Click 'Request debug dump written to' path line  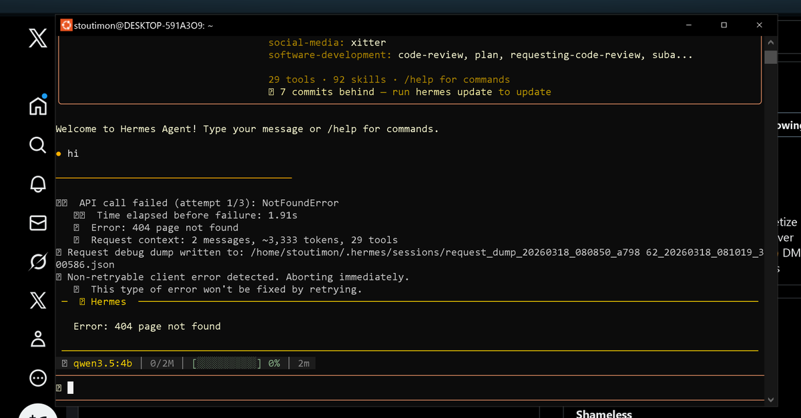[409, 252]
